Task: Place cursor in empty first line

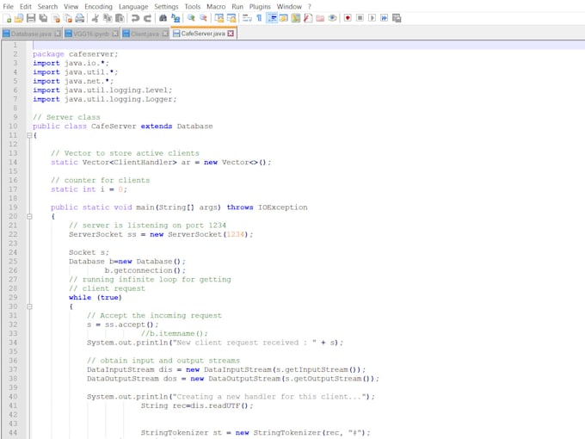Action: 308,45
